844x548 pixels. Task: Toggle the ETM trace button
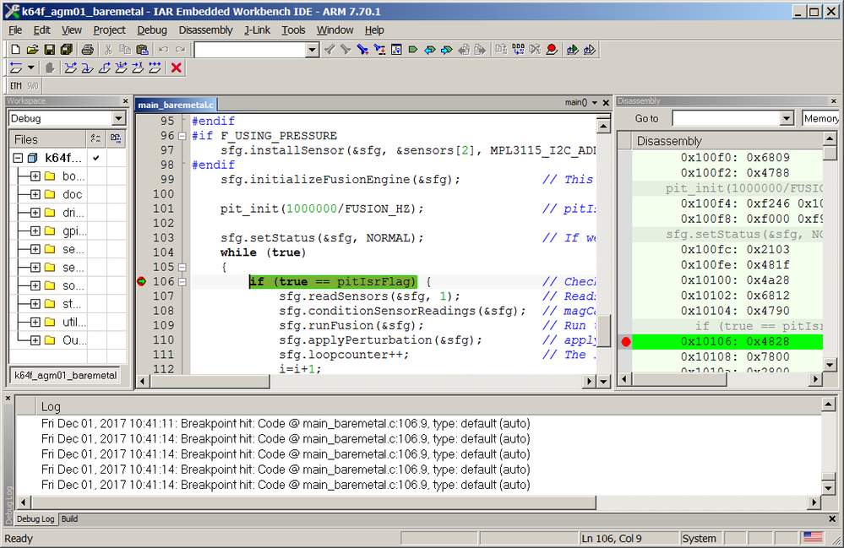[16, 86]
